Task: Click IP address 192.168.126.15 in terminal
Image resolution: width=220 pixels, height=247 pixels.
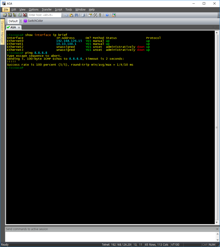Action: coord(69,41)
